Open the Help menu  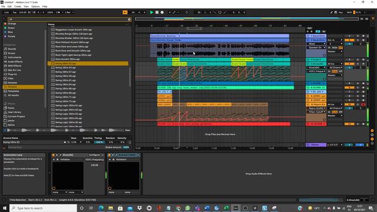(x=45, y=6)
